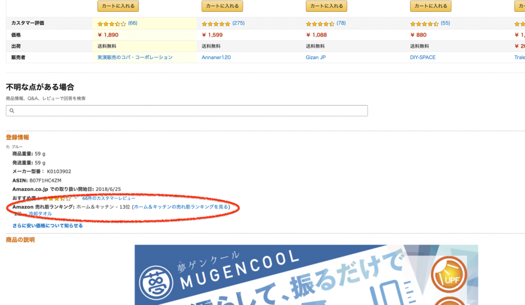Click the 価格 row label

16,35
